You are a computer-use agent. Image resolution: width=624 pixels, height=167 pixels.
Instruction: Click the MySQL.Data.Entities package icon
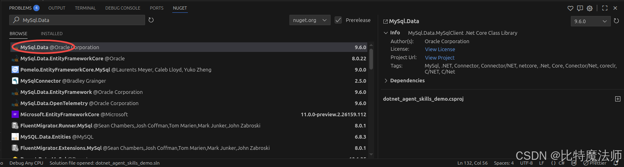(15, 137)
